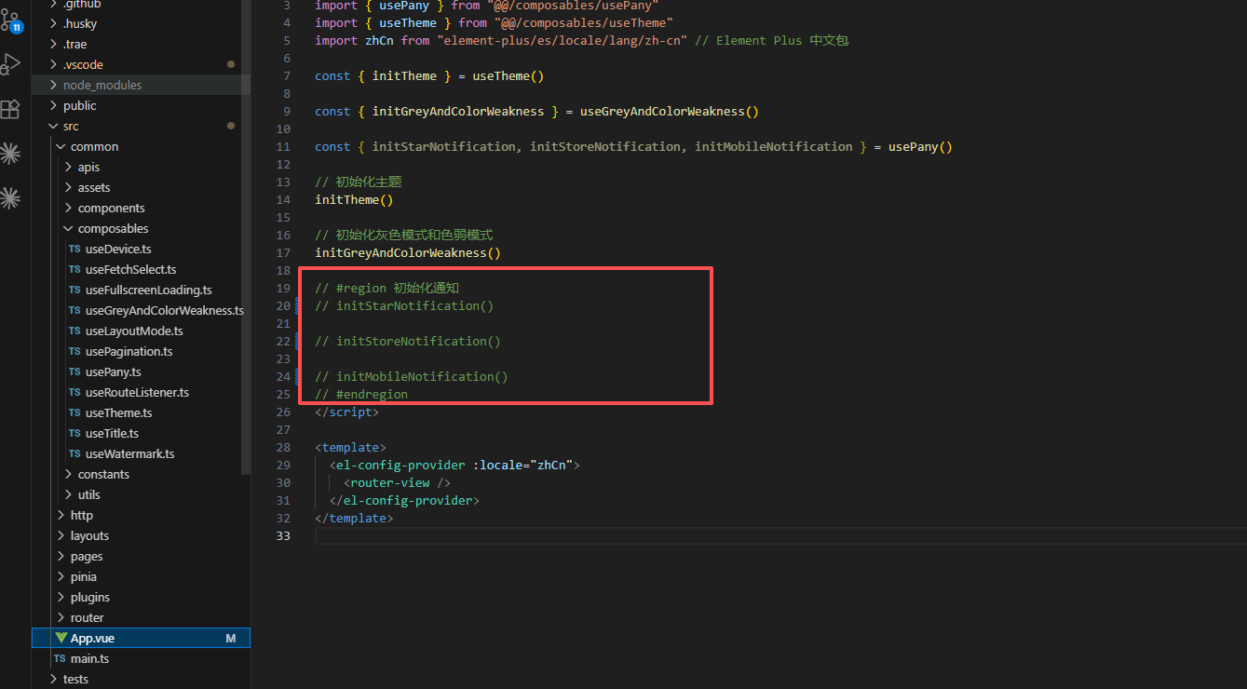Click the TS icon beside useDevice.ts
Viewport: 1247px width, 689px height.
[x=75, y=249]
